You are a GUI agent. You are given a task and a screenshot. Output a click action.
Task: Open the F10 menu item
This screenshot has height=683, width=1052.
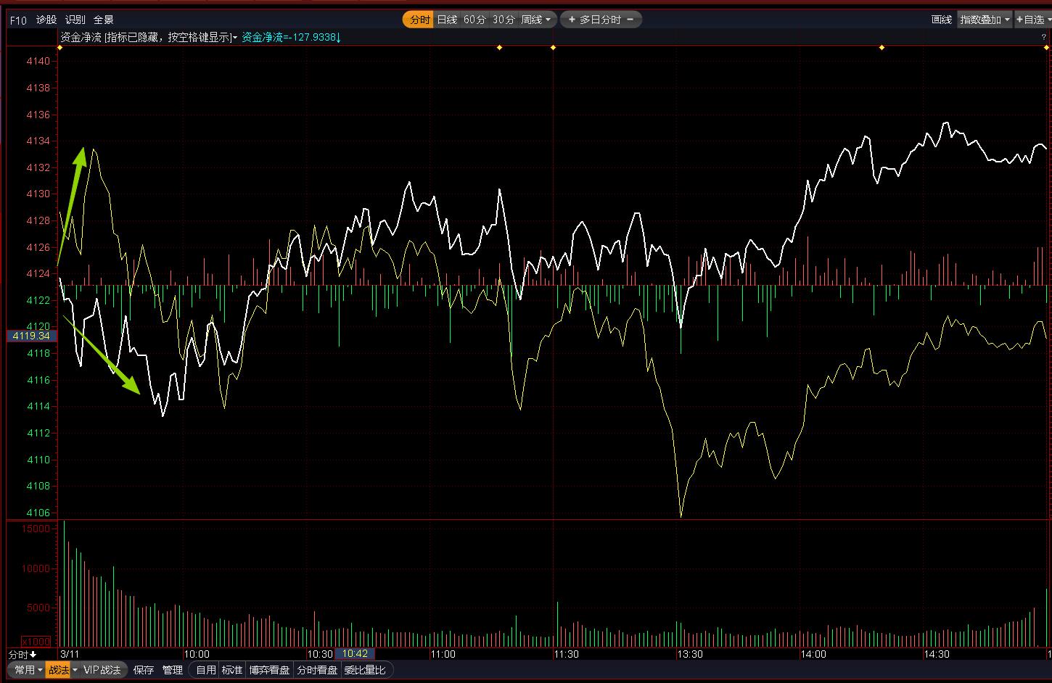(18, 20)
